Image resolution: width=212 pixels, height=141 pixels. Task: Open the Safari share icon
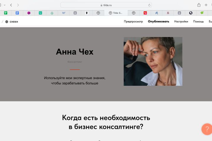(199, 5)
